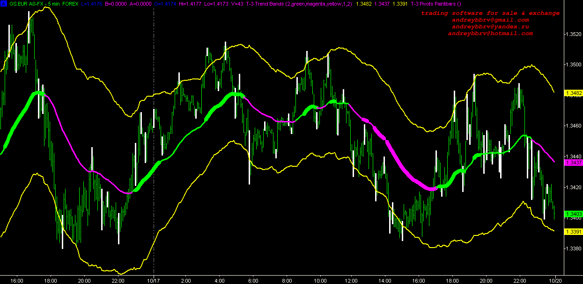The height and width of the screenshot is (284, 583).
Task: Click the 10/17 date marker on time axis
Action: (154, 280)
